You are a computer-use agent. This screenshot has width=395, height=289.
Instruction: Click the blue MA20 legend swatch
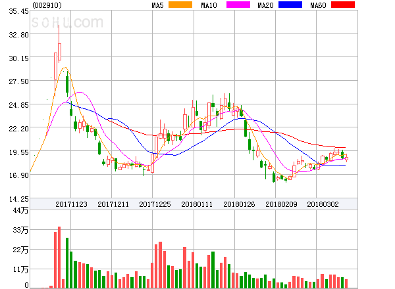[290, 5]
